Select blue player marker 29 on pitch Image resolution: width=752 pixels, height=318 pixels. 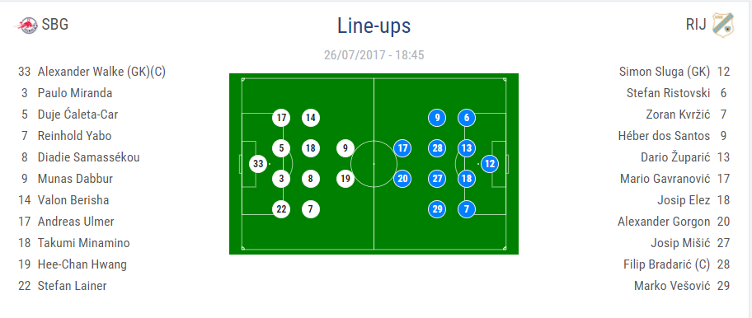[437, 209]
